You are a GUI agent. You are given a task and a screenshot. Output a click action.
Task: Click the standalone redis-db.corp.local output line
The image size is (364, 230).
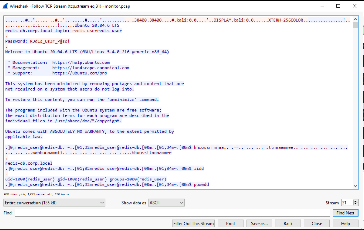tap(29, 163)
